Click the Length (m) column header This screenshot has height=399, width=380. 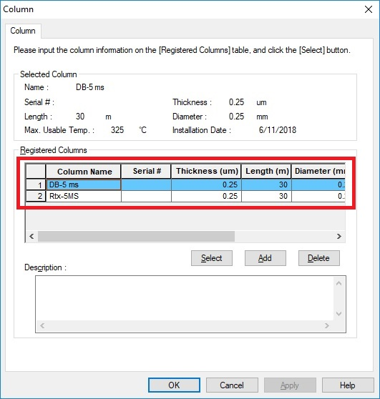tap(266, 171)
